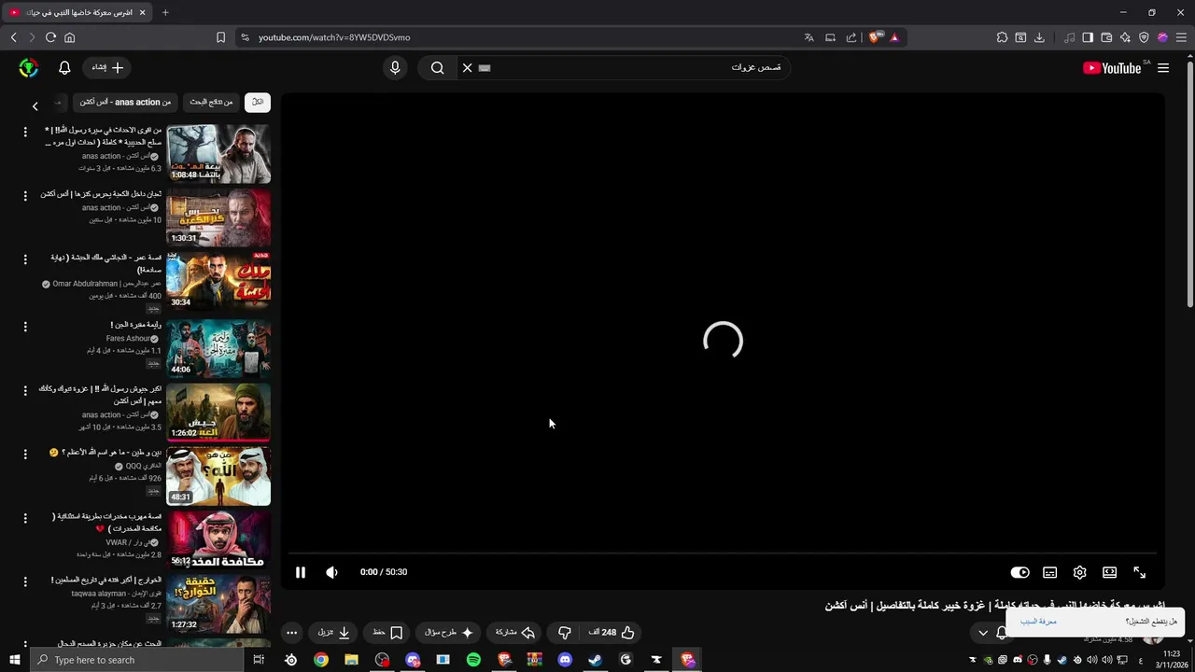Open options menu for the 1:27:32 video
The width and height of the screenshot is (1195, 672).
(x=25, y=581)
